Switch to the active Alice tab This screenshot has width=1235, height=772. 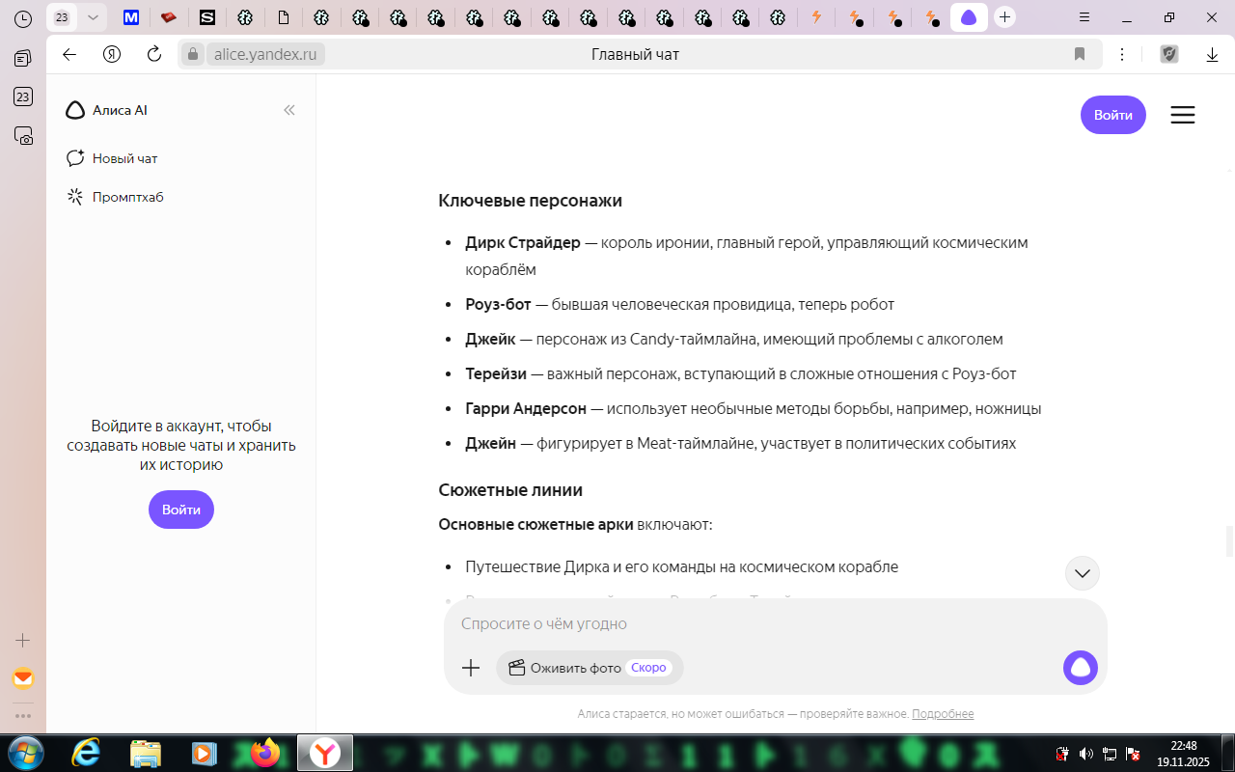click(x=969, y=17)
